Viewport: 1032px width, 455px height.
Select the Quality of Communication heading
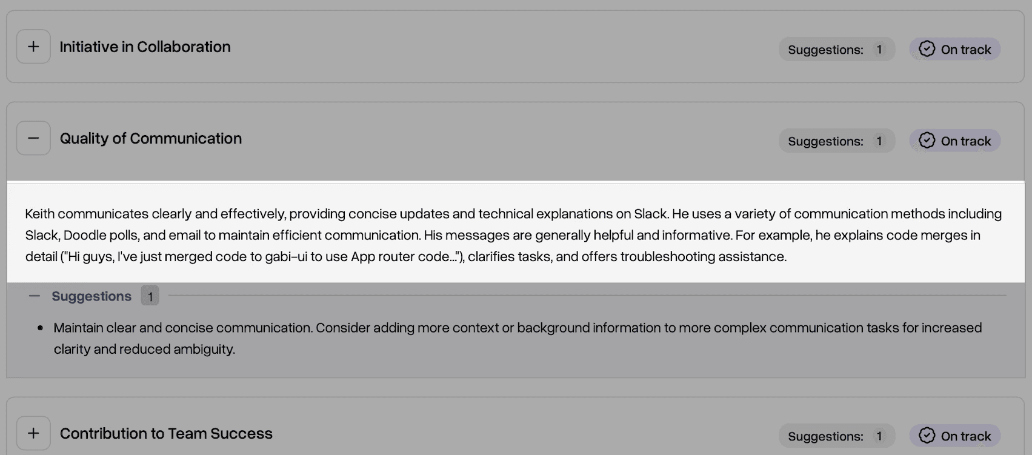150,138
